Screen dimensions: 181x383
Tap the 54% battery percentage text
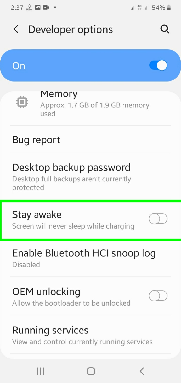(159, 8)
